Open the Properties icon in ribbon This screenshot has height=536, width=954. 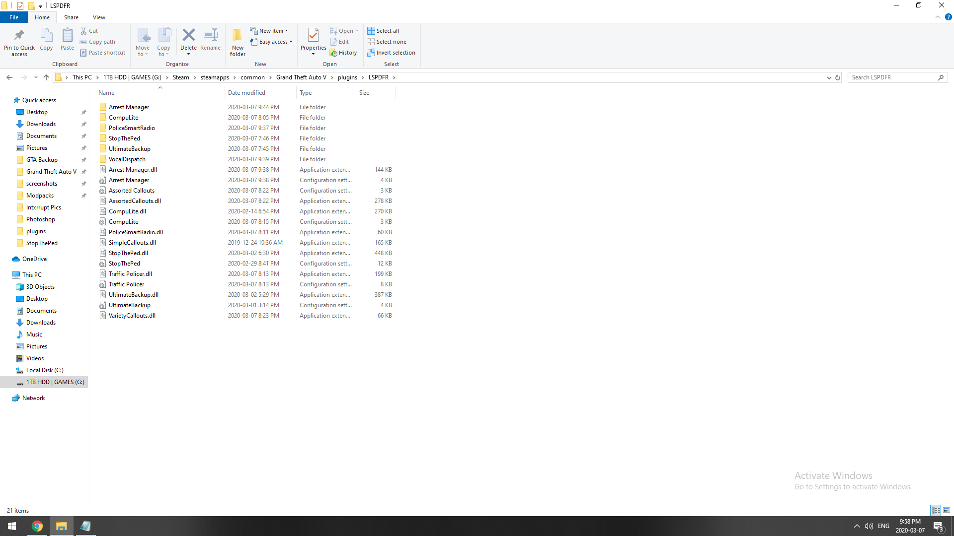click(313, 36)
